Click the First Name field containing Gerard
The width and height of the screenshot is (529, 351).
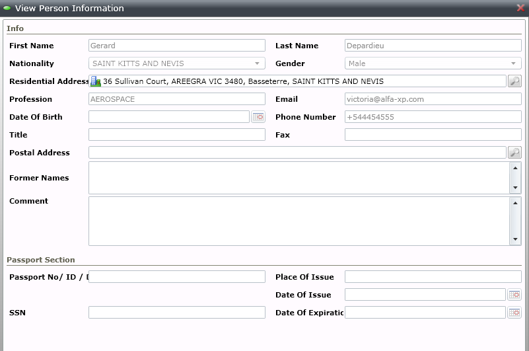(177, 46)
